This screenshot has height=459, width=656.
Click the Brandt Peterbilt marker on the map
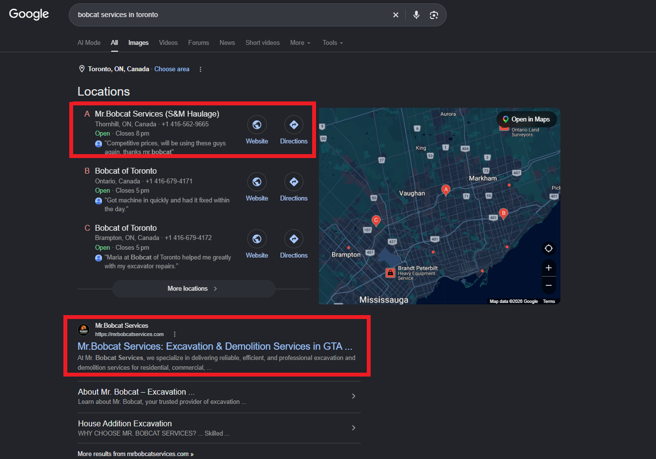390,273
